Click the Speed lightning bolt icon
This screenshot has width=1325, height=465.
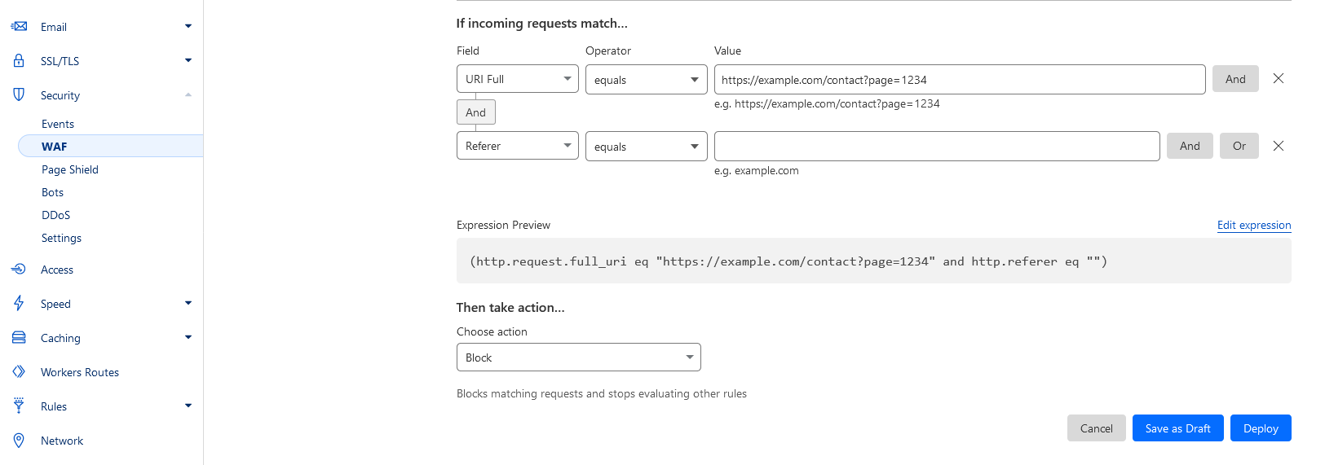[x=19, y=304]
